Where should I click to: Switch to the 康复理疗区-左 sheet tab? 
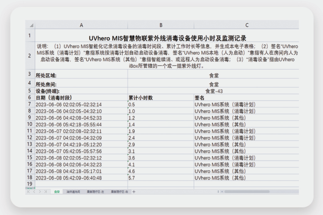(x=95, y=192)
